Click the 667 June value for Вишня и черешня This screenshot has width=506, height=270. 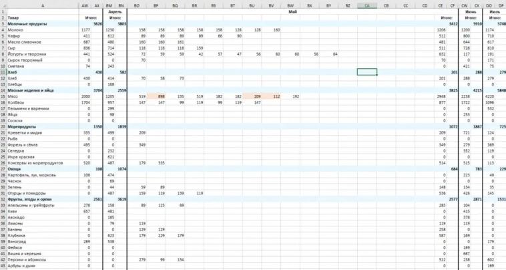(465, 253)
